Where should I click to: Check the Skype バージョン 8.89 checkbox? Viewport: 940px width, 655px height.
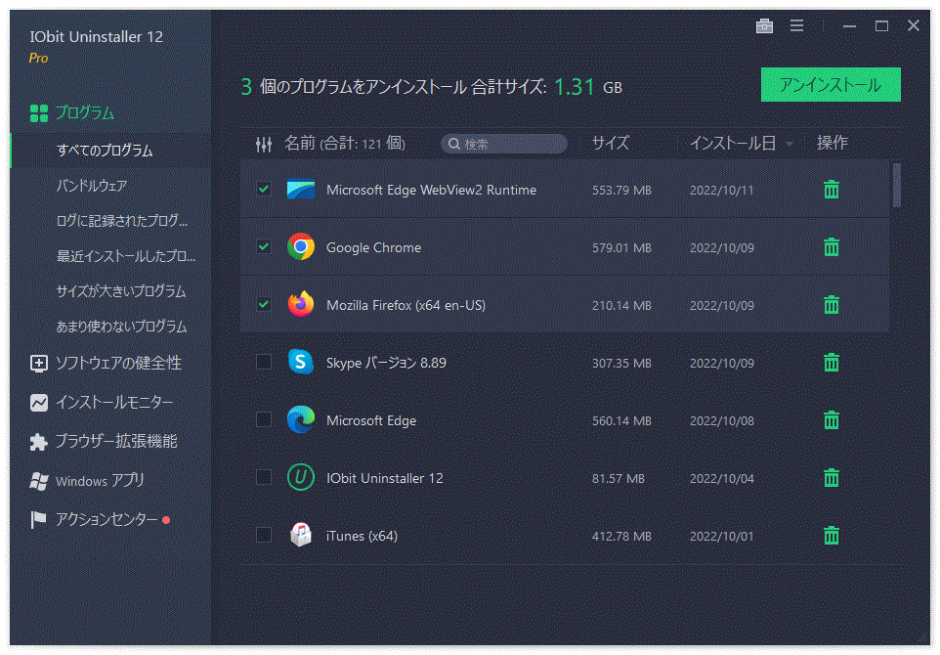click(263, 362)
